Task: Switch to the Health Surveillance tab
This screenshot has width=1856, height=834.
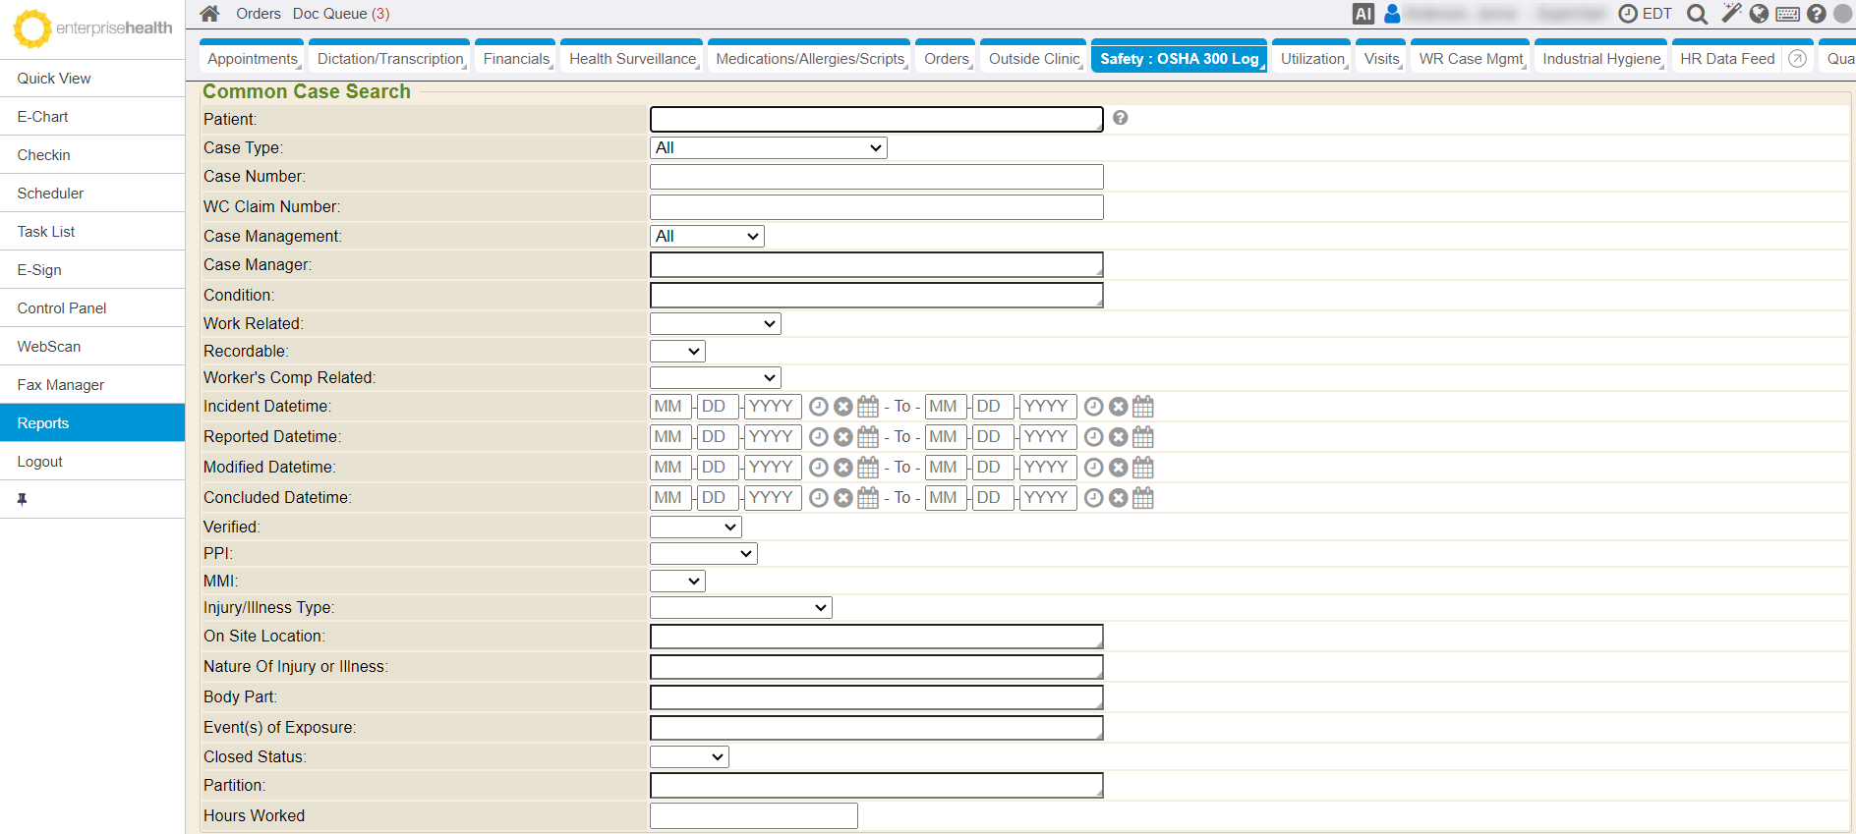Action: click(x=632, y=59)
